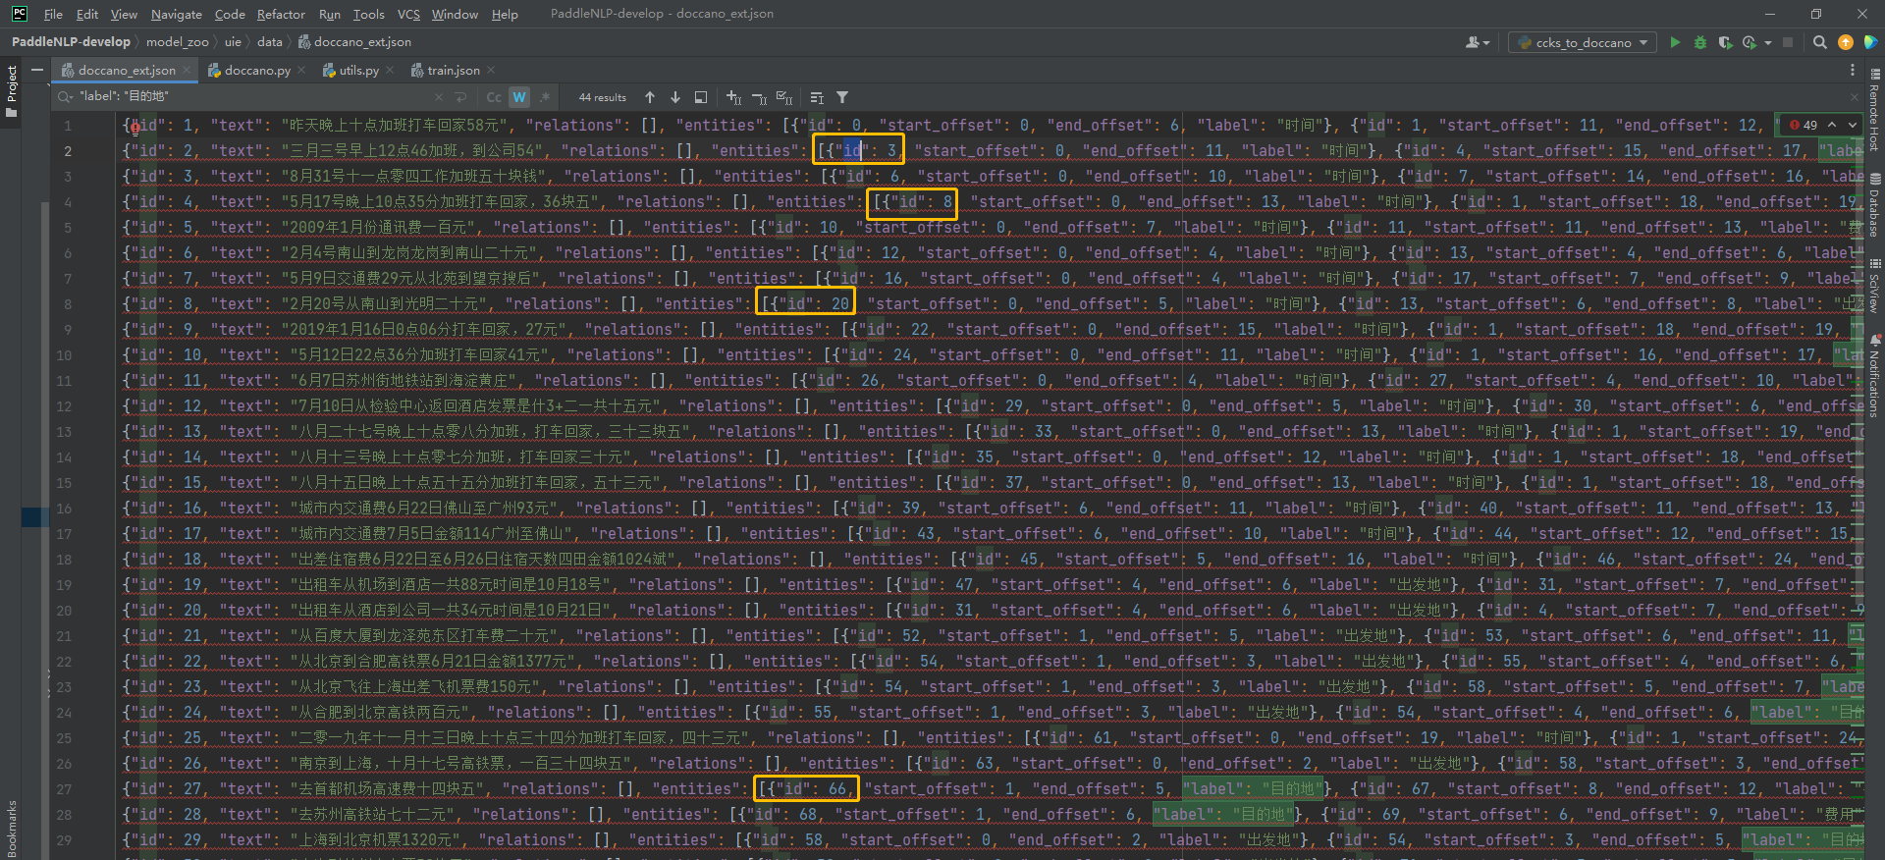The width and height of the screenshot is (1885, 860).
Task: Go to next highlighted error
Action: pos(1852,125)
